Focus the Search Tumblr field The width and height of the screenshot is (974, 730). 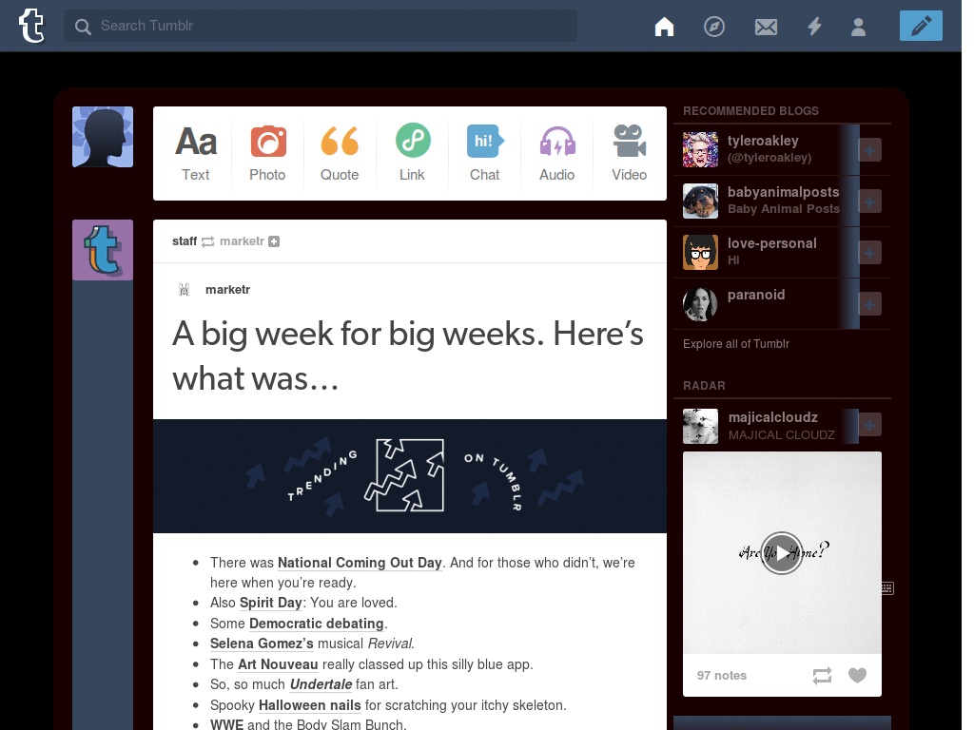click(x=321, y=26)
